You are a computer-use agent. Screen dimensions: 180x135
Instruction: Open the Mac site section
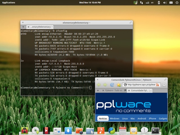[x=132, y=118]
